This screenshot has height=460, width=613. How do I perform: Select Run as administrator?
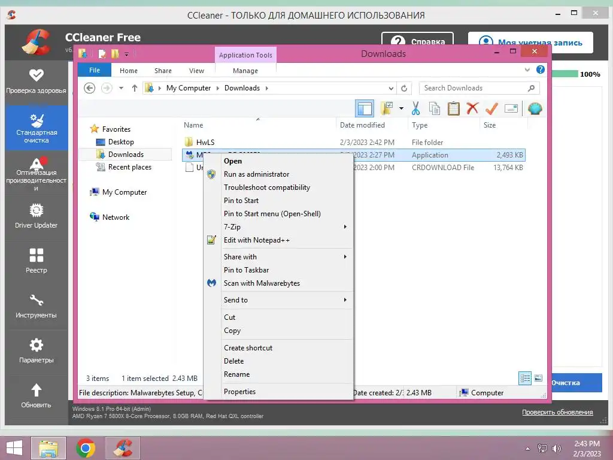(x=278, y=174)
